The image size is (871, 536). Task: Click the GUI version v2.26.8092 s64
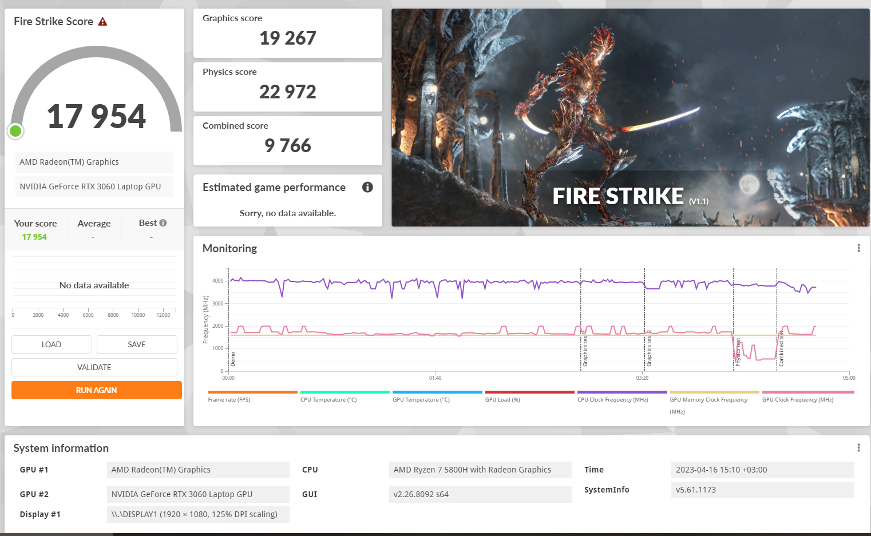[480, 494]
